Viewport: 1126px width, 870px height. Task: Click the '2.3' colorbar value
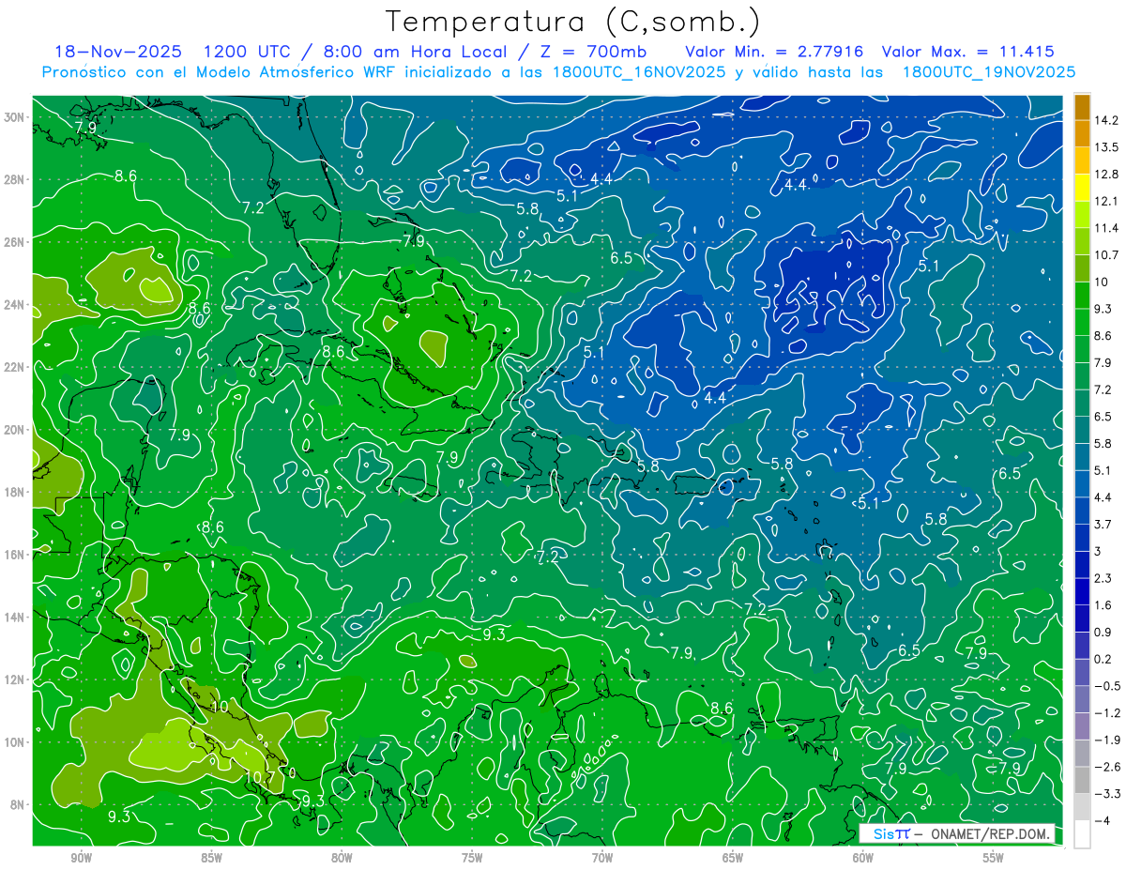pos(1103,578)
